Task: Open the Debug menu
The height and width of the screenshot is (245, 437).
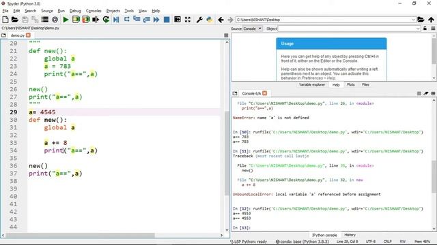Action: coord(75,11)
